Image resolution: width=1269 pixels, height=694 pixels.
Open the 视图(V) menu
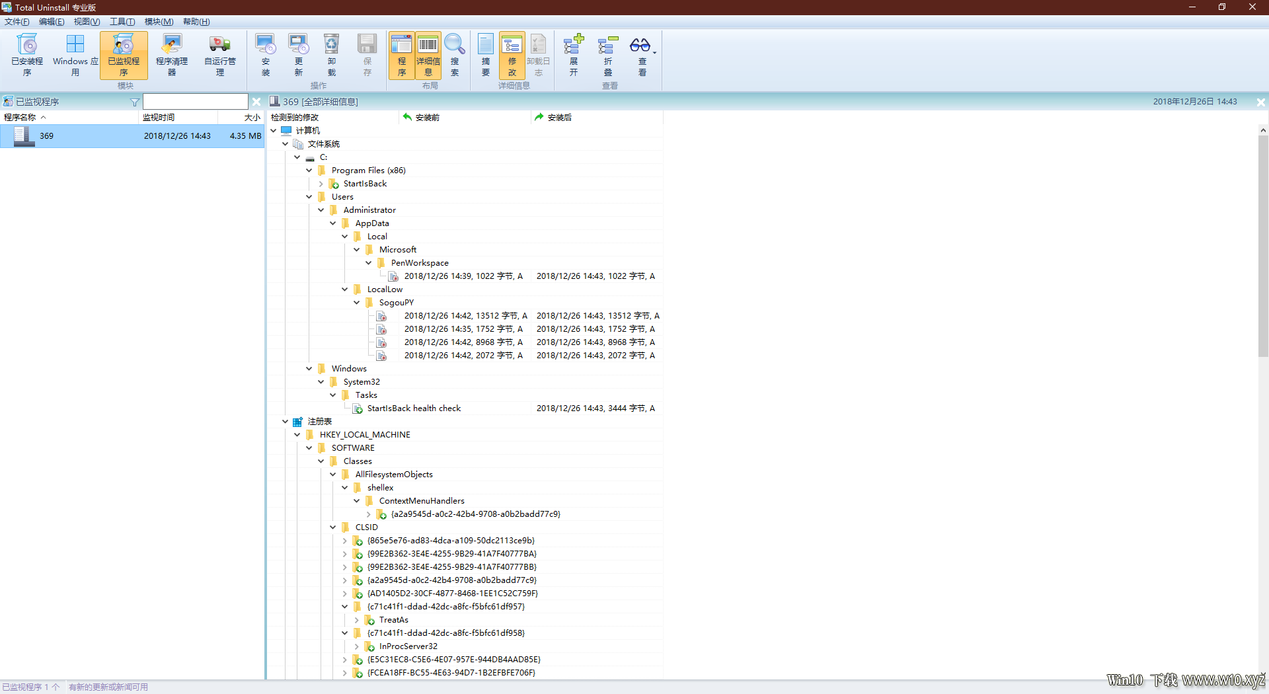[x=87, y=22]
